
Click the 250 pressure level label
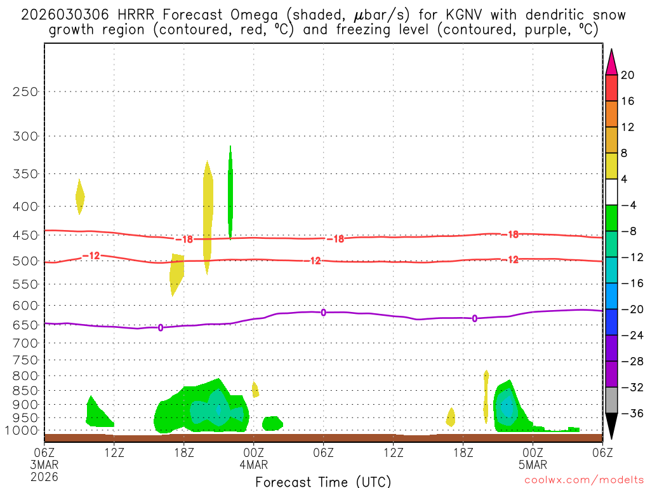pyautogui.click(x=25, y=91)
